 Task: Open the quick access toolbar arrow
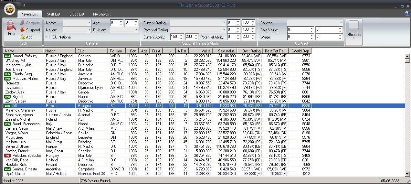[x=25, y=5]
